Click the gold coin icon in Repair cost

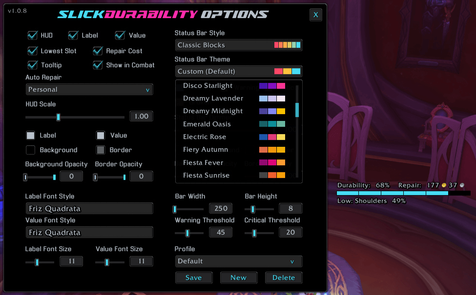pyautogui.click(x=444, y=185)
